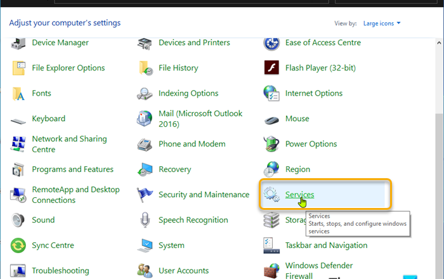444x279 pixels.
Task: Open the Region link
Action: 297,169
